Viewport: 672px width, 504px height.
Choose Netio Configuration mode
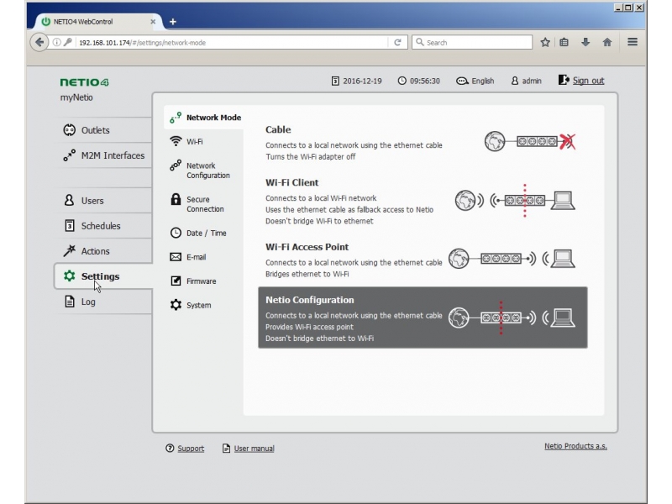[x=423, y=318]
